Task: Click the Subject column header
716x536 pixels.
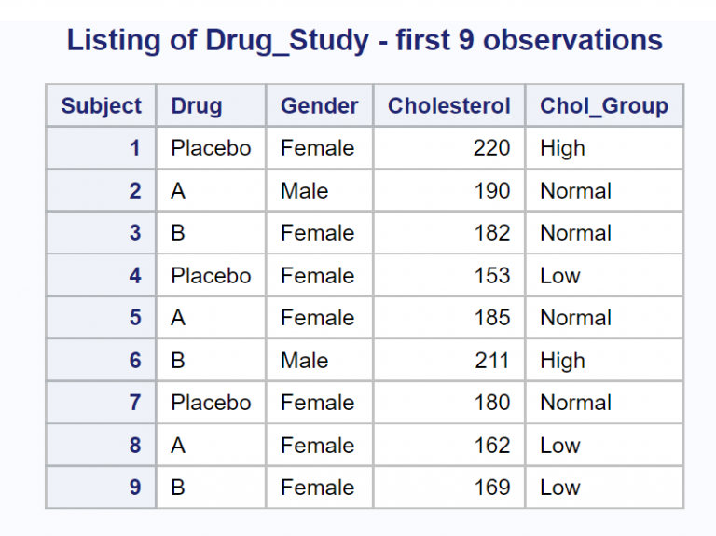Action: click(x=102, y=106)
